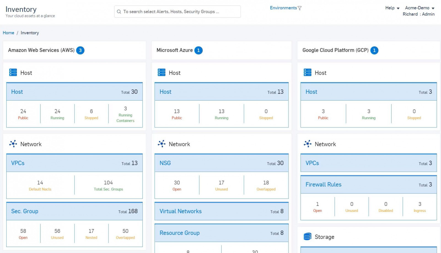Viewport: 441px width, 253px height.
Task: Click the AWS Network nodes icon
Action: [x=13, y=144]
